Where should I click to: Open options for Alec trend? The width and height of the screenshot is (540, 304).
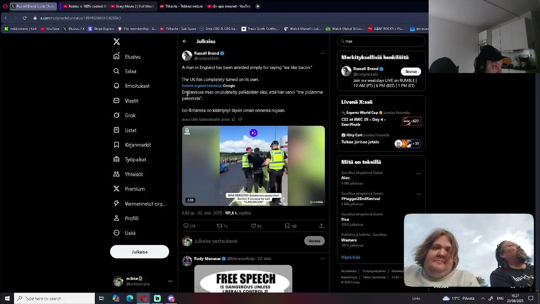click(x=418, y=173)
